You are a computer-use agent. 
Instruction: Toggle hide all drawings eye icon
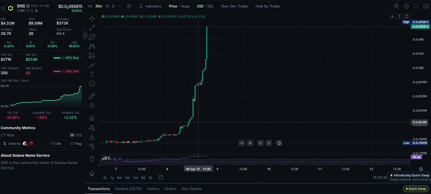click(x=92, y=146)
